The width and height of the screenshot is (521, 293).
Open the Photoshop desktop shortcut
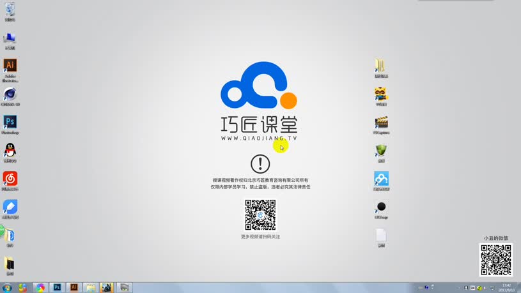point(10,124)
